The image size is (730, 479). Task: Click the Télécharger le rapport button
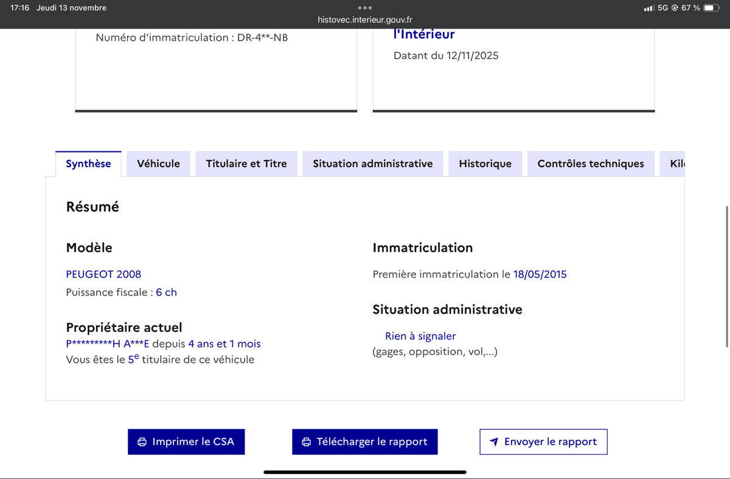[365, 442]
